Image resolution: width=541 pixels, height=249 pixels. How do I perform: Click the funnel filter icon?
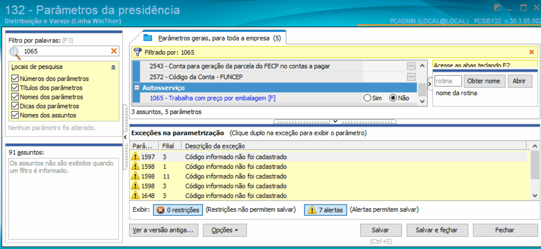click(138, 52)
